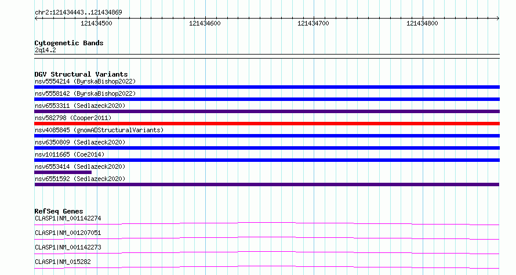
Task: Click the right arrowhead of the ruler
Action: pyautogui.click(x=498, y=19)
